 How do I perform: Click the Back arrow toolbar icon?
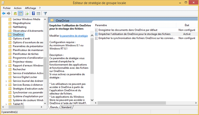pyautogui.click(x=4, y=13)
